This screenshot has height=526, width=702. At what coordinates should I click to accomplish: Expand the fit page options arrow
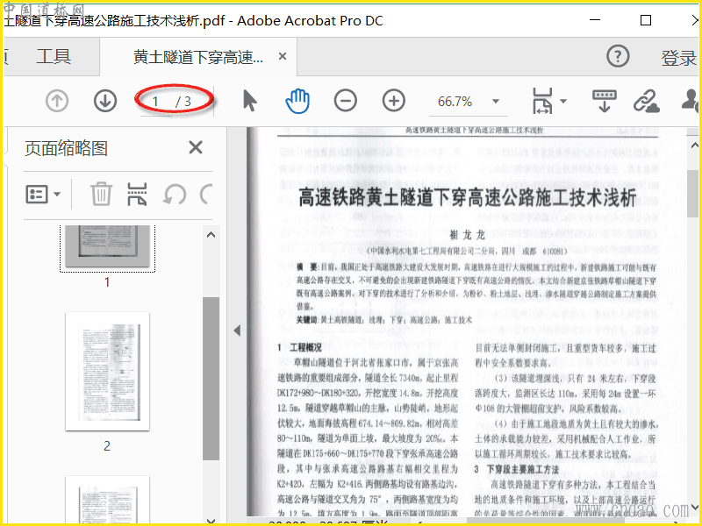(563, 101)
